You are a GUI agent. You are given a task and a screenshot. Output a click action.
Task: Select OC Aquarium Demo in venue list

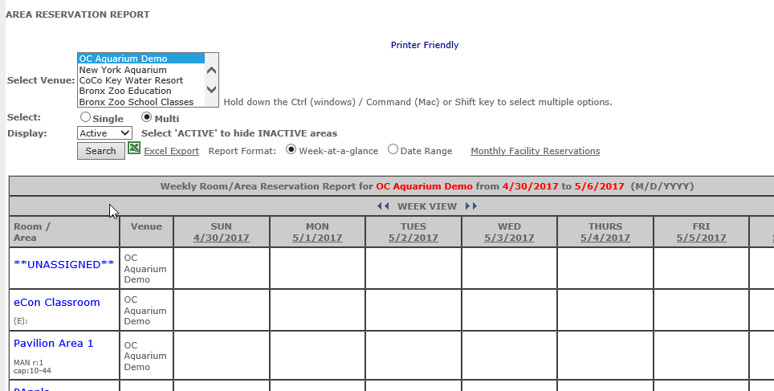coord(141,59)
